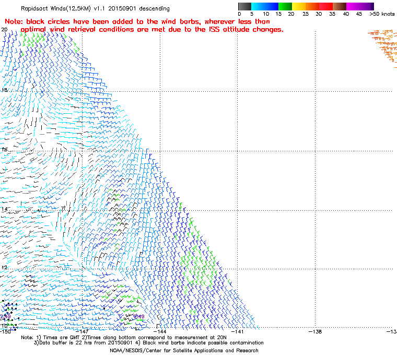Click the gray 0-5 knots color segment

coord(244,6)
